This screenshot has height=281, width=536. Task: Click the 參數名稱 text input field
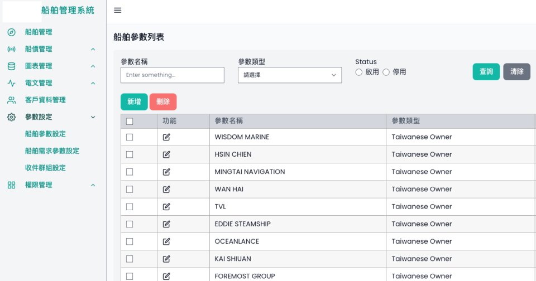tap(172, 75)
